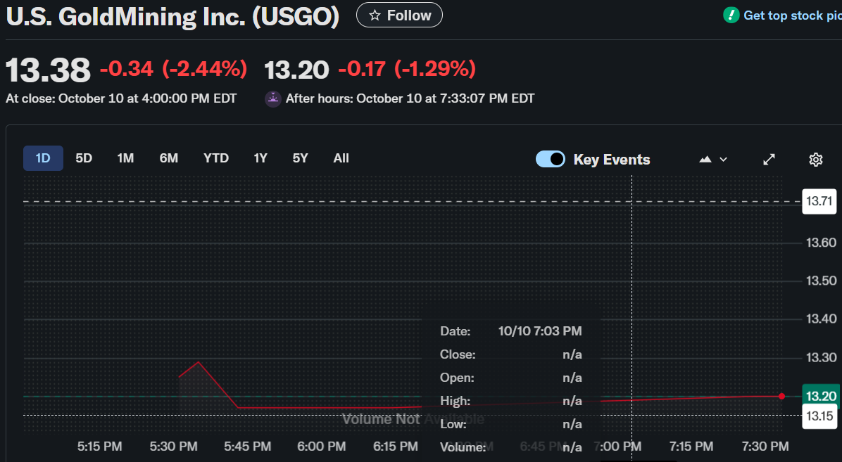Expand chart to full screen
Viewport: 842px width, 462px height.
point(769,160)
